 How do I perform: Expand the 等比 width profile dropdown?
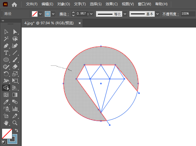click(125, 14)
